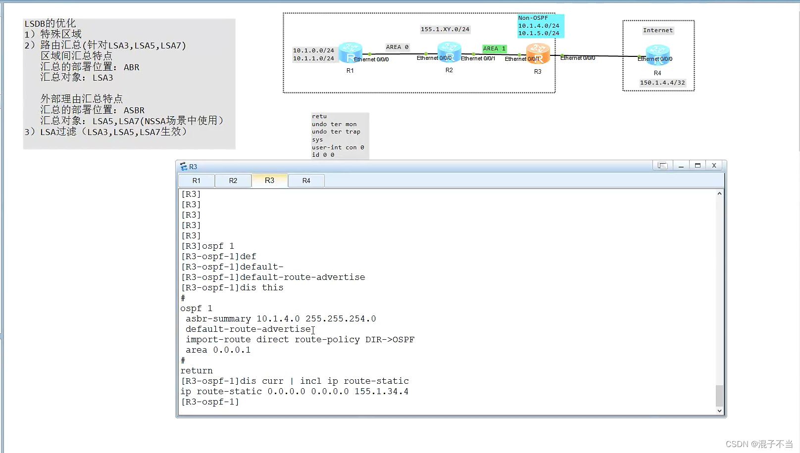Click the restore-layout button in R3 window

coord(663,166)
